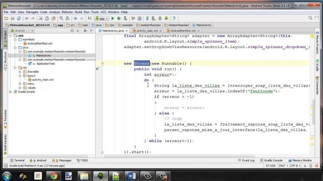Click the Paste icon in toolbar
Image resolution: width=323 pixels, height=181 pixels.
[x=53, y=19]
